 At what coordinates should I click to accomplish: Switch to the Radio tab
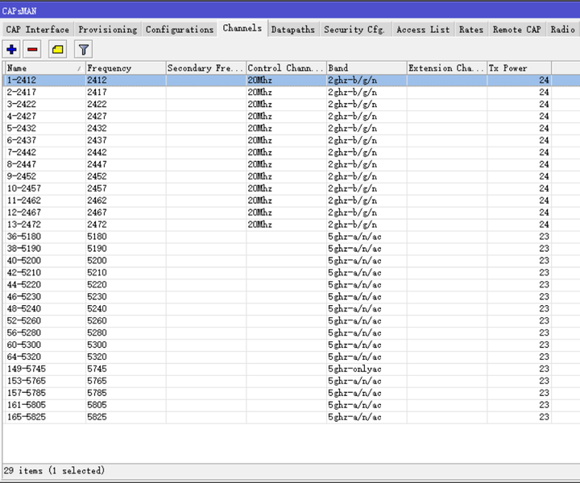(x=562, y=30)
